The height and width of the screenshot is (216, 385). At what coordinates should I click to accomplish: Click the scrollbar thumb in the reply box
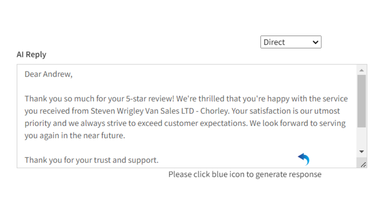[362, 101]
